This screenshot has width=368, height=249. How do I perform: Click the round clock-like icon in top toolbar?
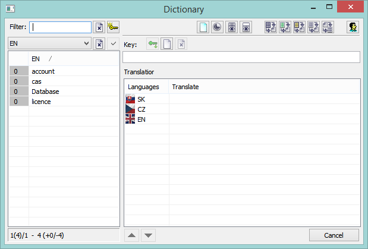[218, 27]
